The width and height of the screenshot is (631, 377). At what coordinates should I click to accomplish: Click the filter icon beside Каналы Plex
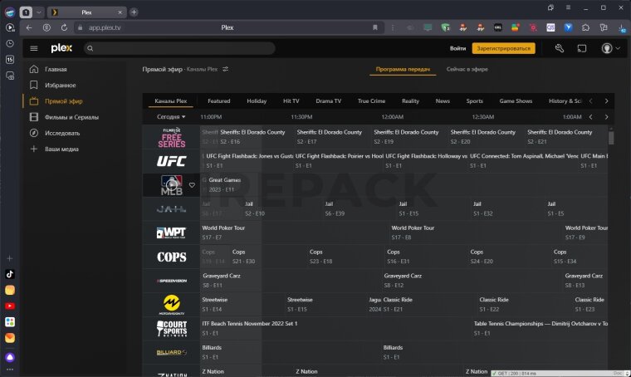point(225,69)
